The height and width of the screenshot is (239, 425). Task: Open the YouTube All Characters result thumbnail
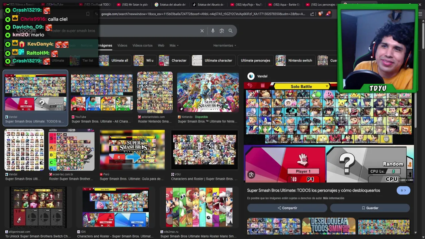click(x=102, y=93)
